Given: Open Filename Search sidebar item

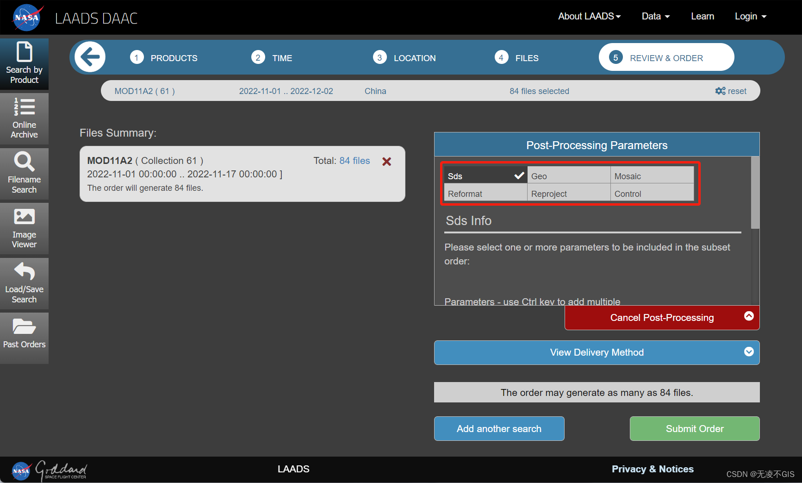Looking at the screenshot, I should (24, 174).
